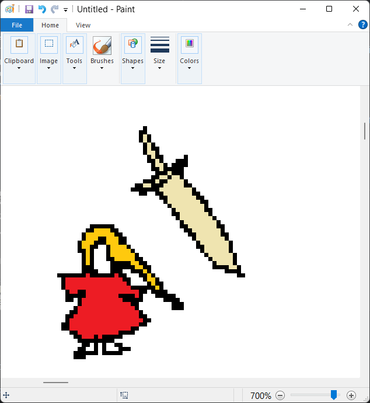Click the Clipboard paste icon
The height and width of the screenshot is (403, 370).
tap(19, 45)
